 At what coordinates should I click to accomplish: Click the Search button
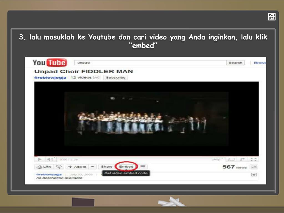235,63
